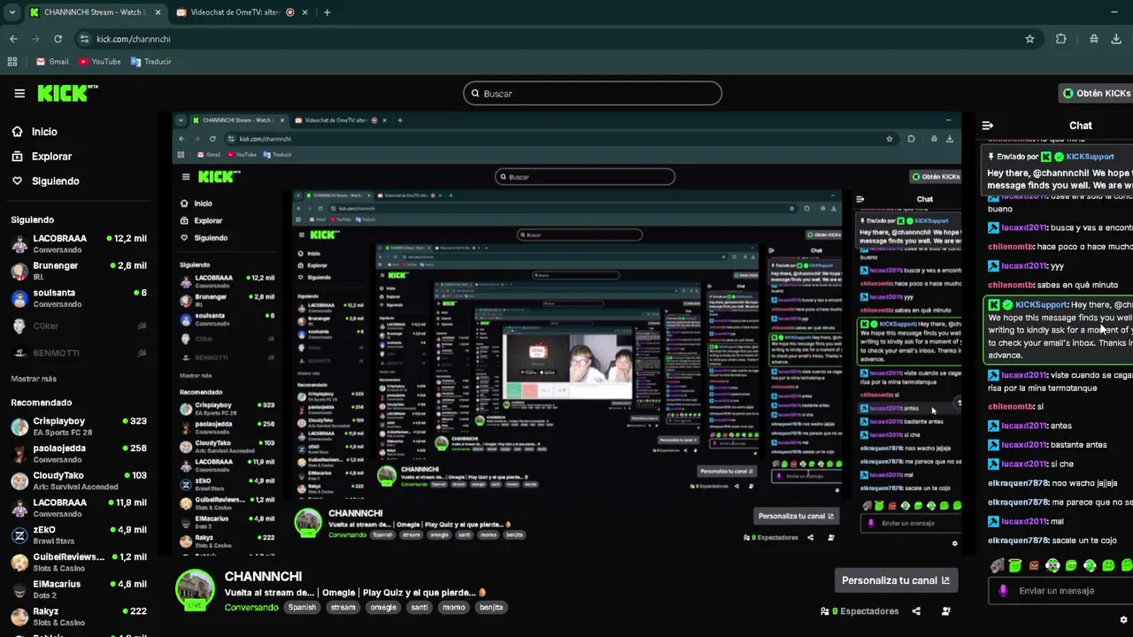This screenshot has height=637, width=1133.
Task: Close the Videochat de OmeTV tab
Action: [x=306, y=12]
